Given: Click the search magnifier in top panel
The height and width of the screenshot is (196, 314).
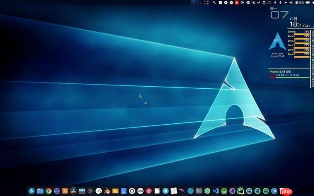Looking at the screenshot, I should tap(214, 2).
